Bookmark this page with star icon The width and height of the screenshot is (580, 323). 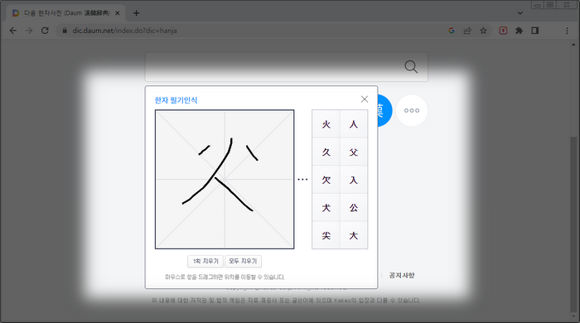(x=483, y=31)
